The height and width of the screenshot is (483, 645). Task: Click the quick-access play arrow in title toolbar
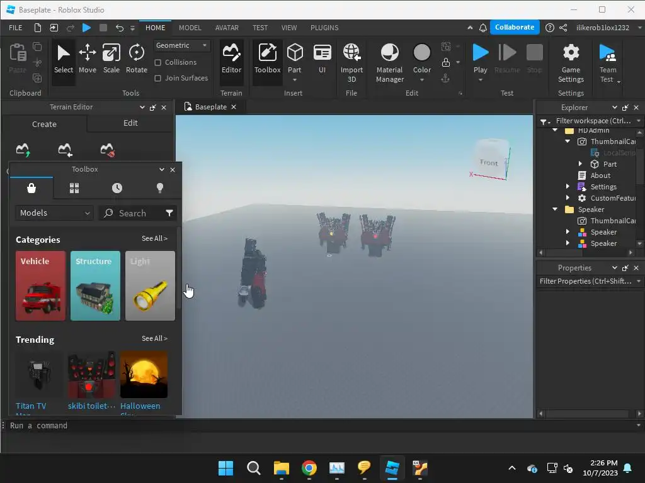tap(86, 28)
